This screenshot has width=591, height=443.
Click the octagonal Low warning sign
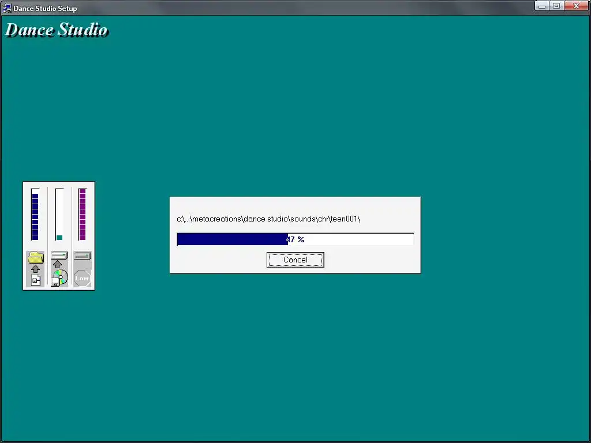coord(82,279)
